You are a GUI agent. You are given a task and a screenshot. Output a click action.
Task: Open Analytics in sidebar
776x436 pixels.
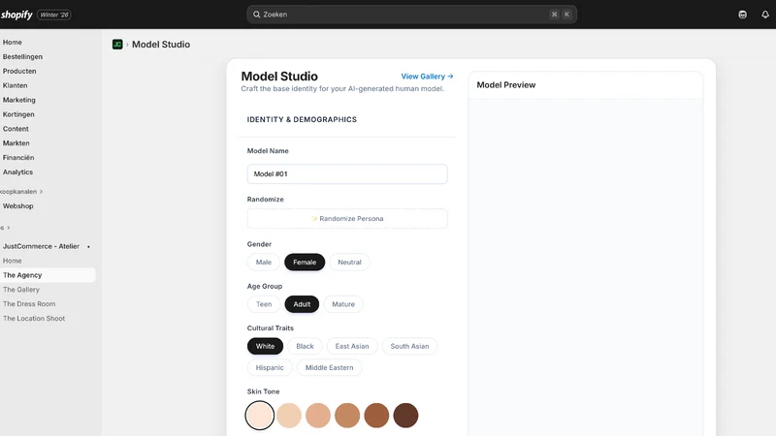tap(17, 171)
